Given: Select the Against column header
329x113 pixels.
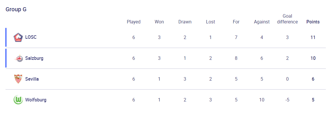Looking at the screenshot, I should [x=262, y=22].
